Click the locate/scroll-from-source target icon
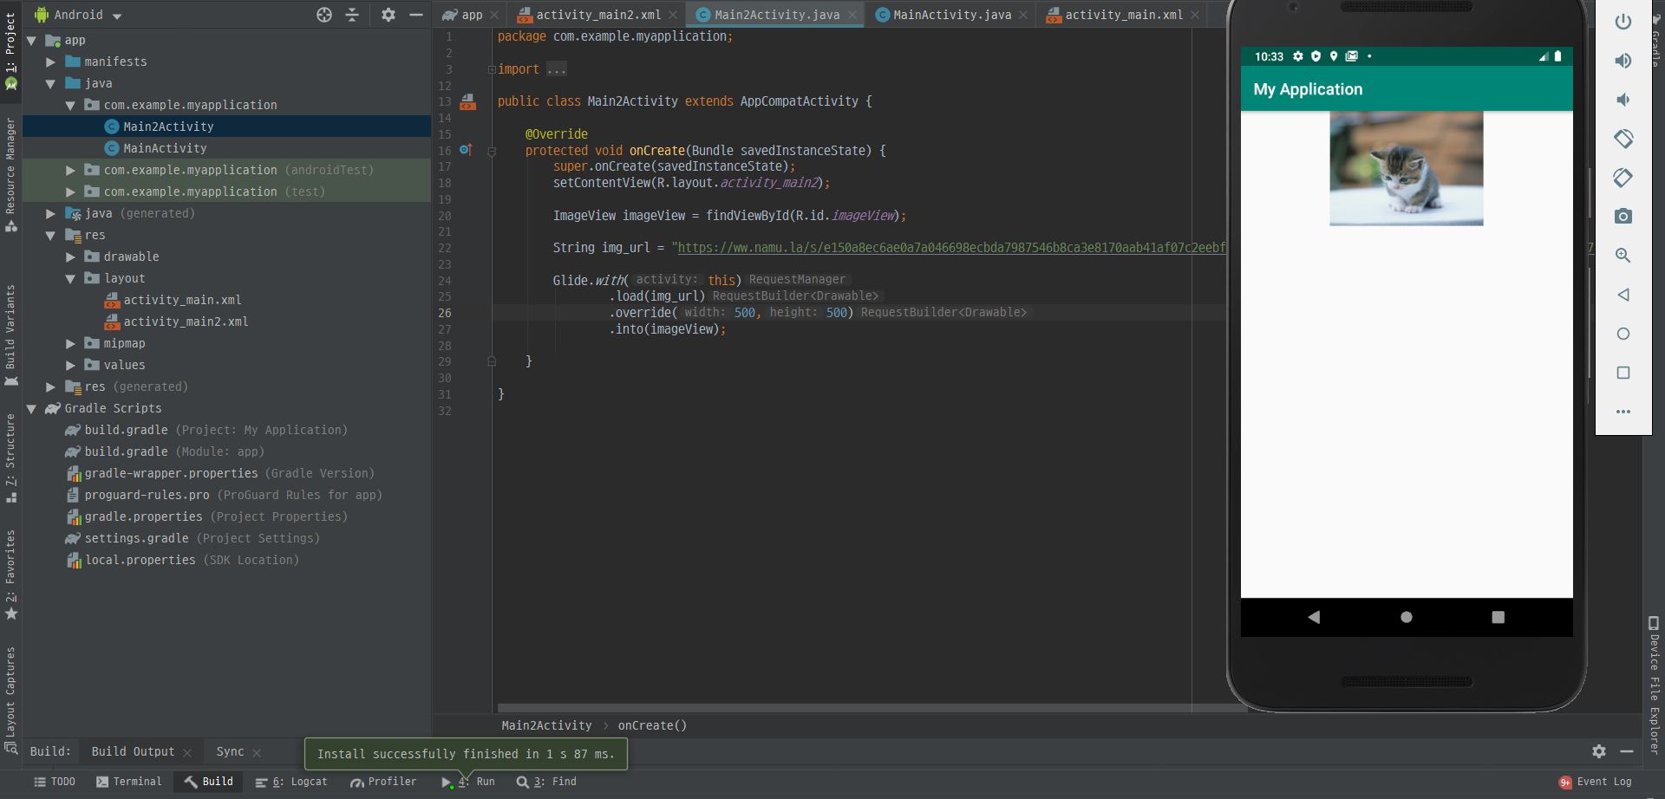The height and width of the screenshot is (799, 1665). point(324,15)
